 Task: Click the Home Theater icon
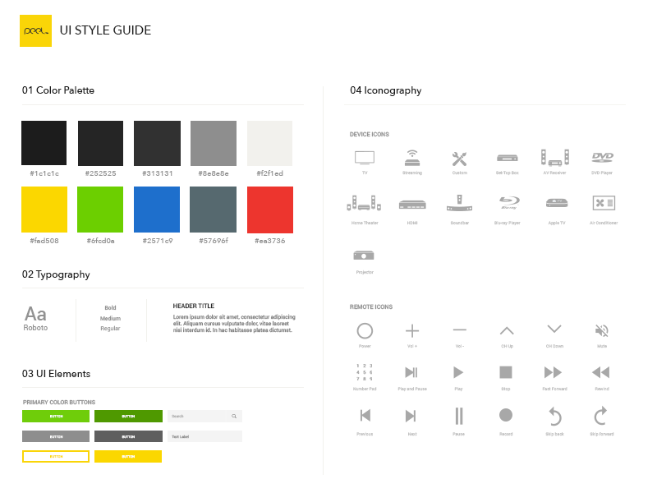tap(364, 203)
